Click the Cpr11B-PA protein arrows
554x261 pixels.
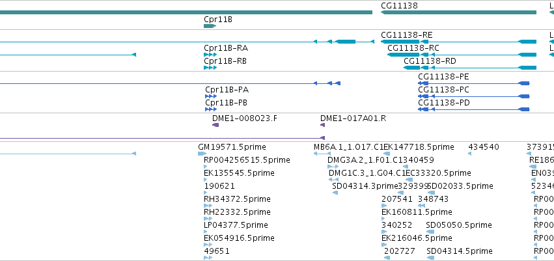tap(211, 96)
